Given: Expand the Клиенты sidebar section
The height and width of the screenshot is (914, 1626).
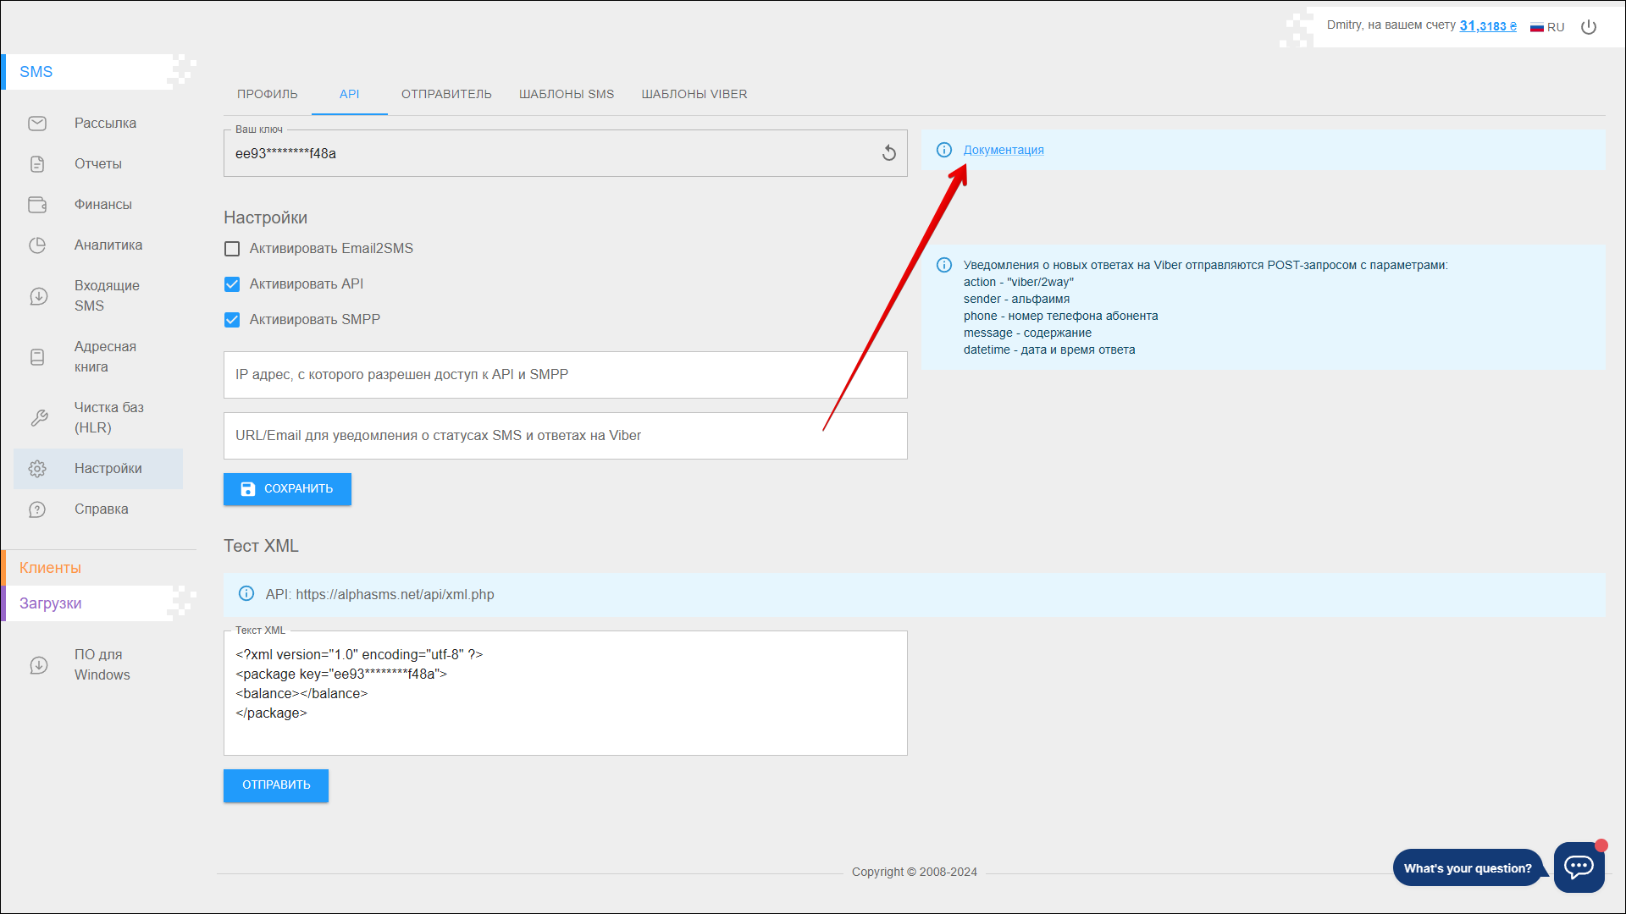Looking at the screenshot, I should coord(51,568).
